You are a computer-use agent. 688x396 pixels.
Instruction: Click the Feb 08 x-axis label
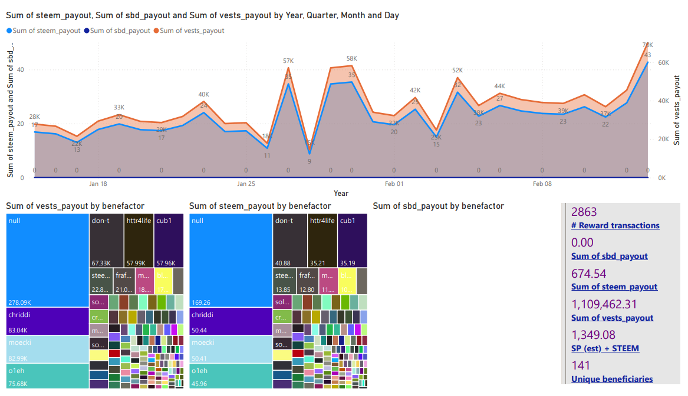(x=542, y=184)
